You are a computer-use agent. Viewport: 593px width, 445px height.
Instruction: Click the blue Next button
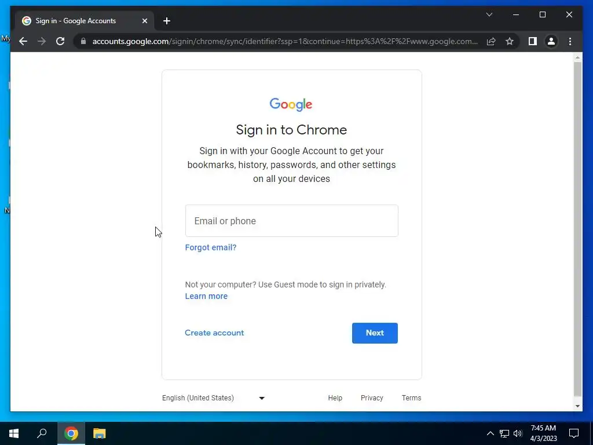click(x=375, y=333)
